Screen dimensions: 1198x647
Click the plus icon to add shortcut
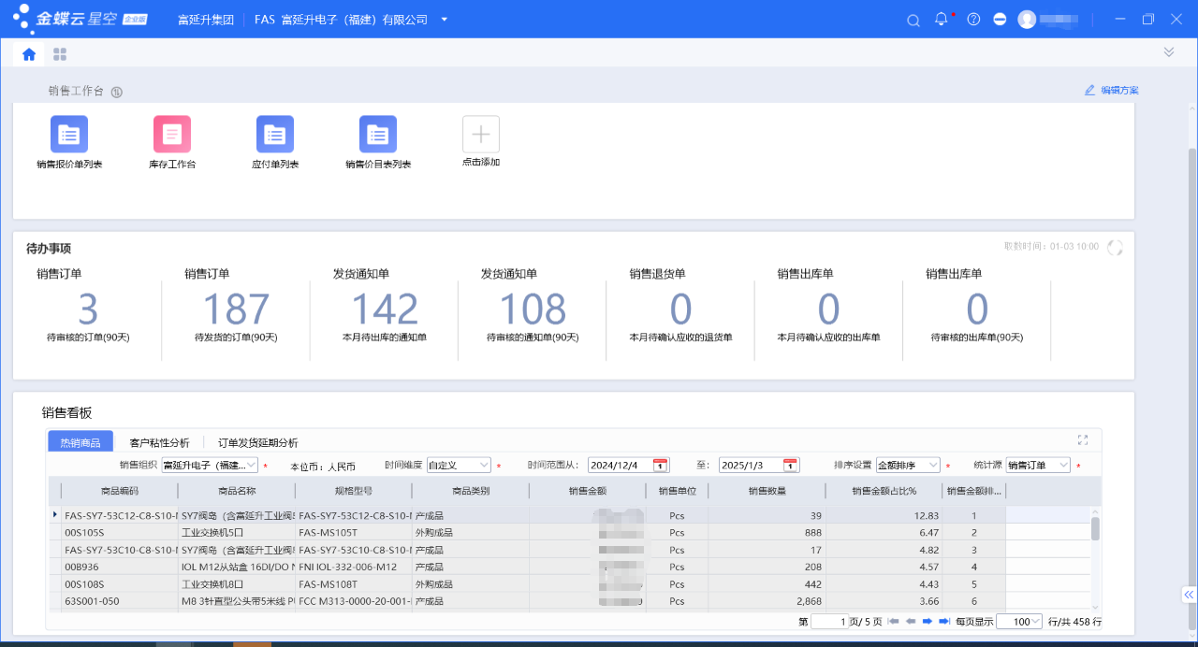point(480,135)
